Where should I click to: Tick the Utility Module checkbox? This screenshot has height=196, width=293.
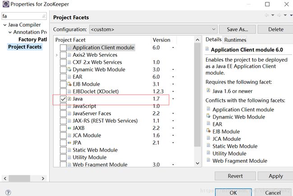click(x=63, y=157)
